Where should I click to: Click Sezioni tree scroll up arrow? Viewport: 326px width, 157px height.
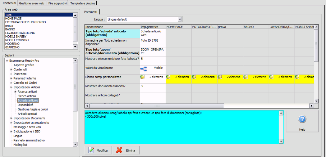click(x=75, y=61)
